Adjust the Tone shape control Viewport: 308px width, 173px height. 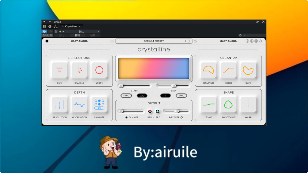point(208,105)
